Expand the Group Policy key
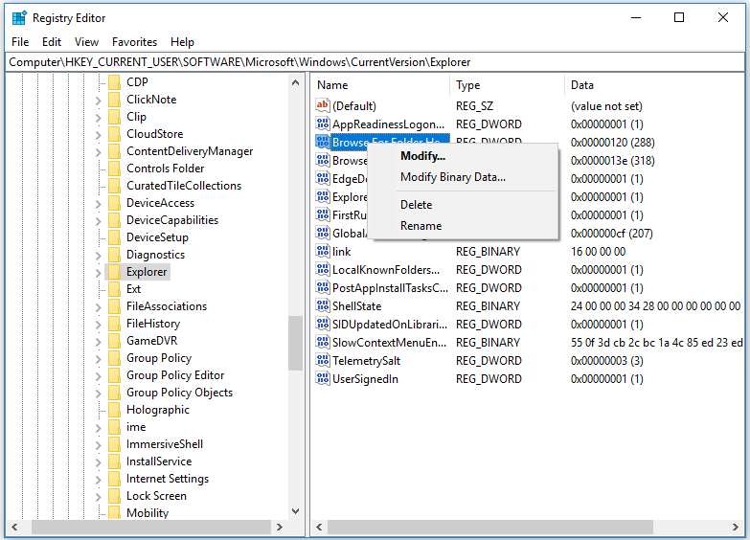Viewport: 750px width, 540px height. pos(98,358)
